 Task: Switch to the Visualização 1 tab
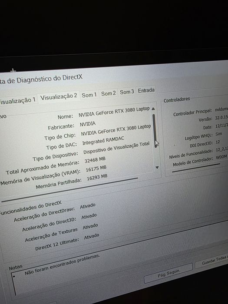click(x=18, y=100)
